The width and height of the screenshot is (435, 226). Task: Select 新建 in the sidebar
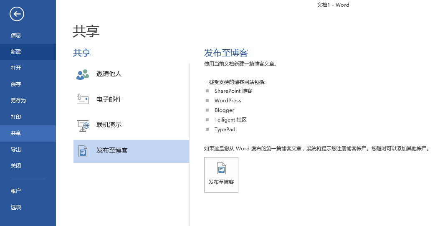pyautogui.click(x=28, y=52)
